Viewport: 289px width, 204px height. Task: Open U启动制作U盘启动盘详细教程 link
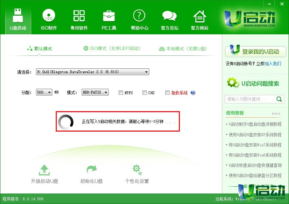[x=255, y=124]
